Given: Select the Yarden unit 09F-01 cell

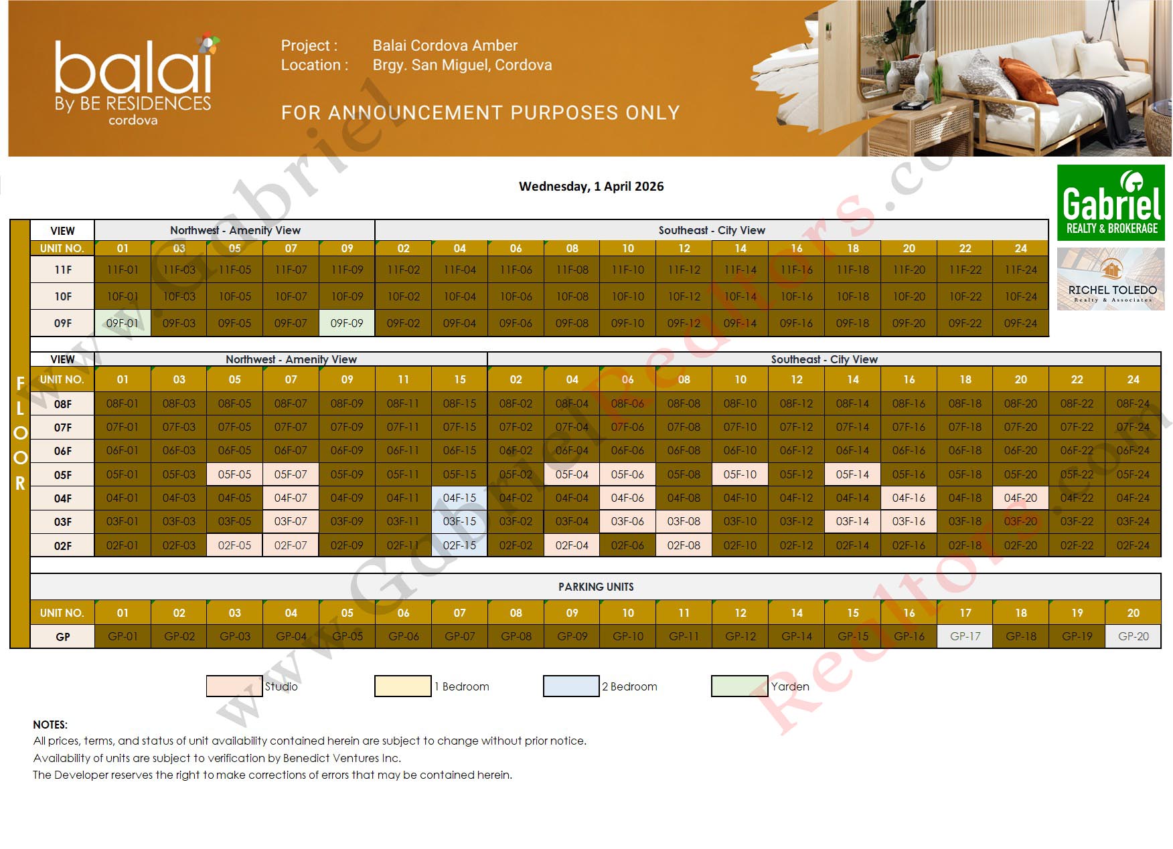Looking at the screenshot, I should pos(122,322).
